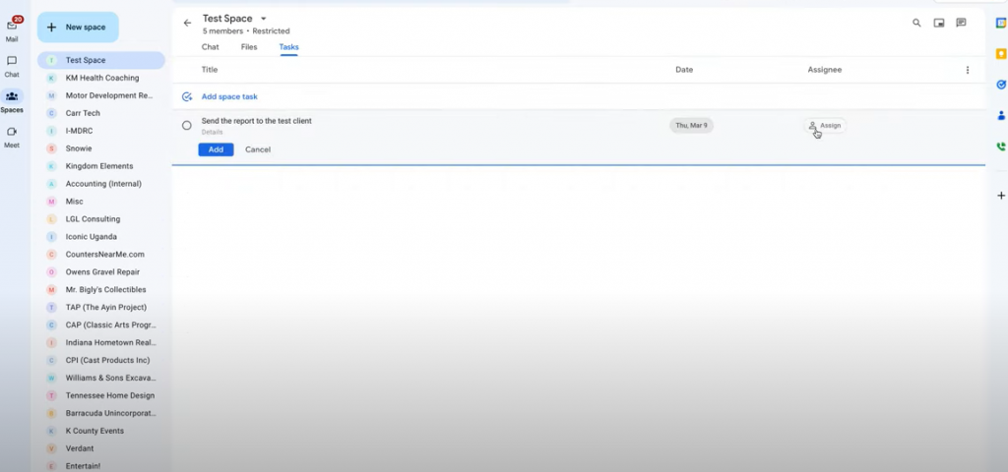Open Mail from the left rail
This screenshot has height=472, width=1008.
tap(12, 28)
